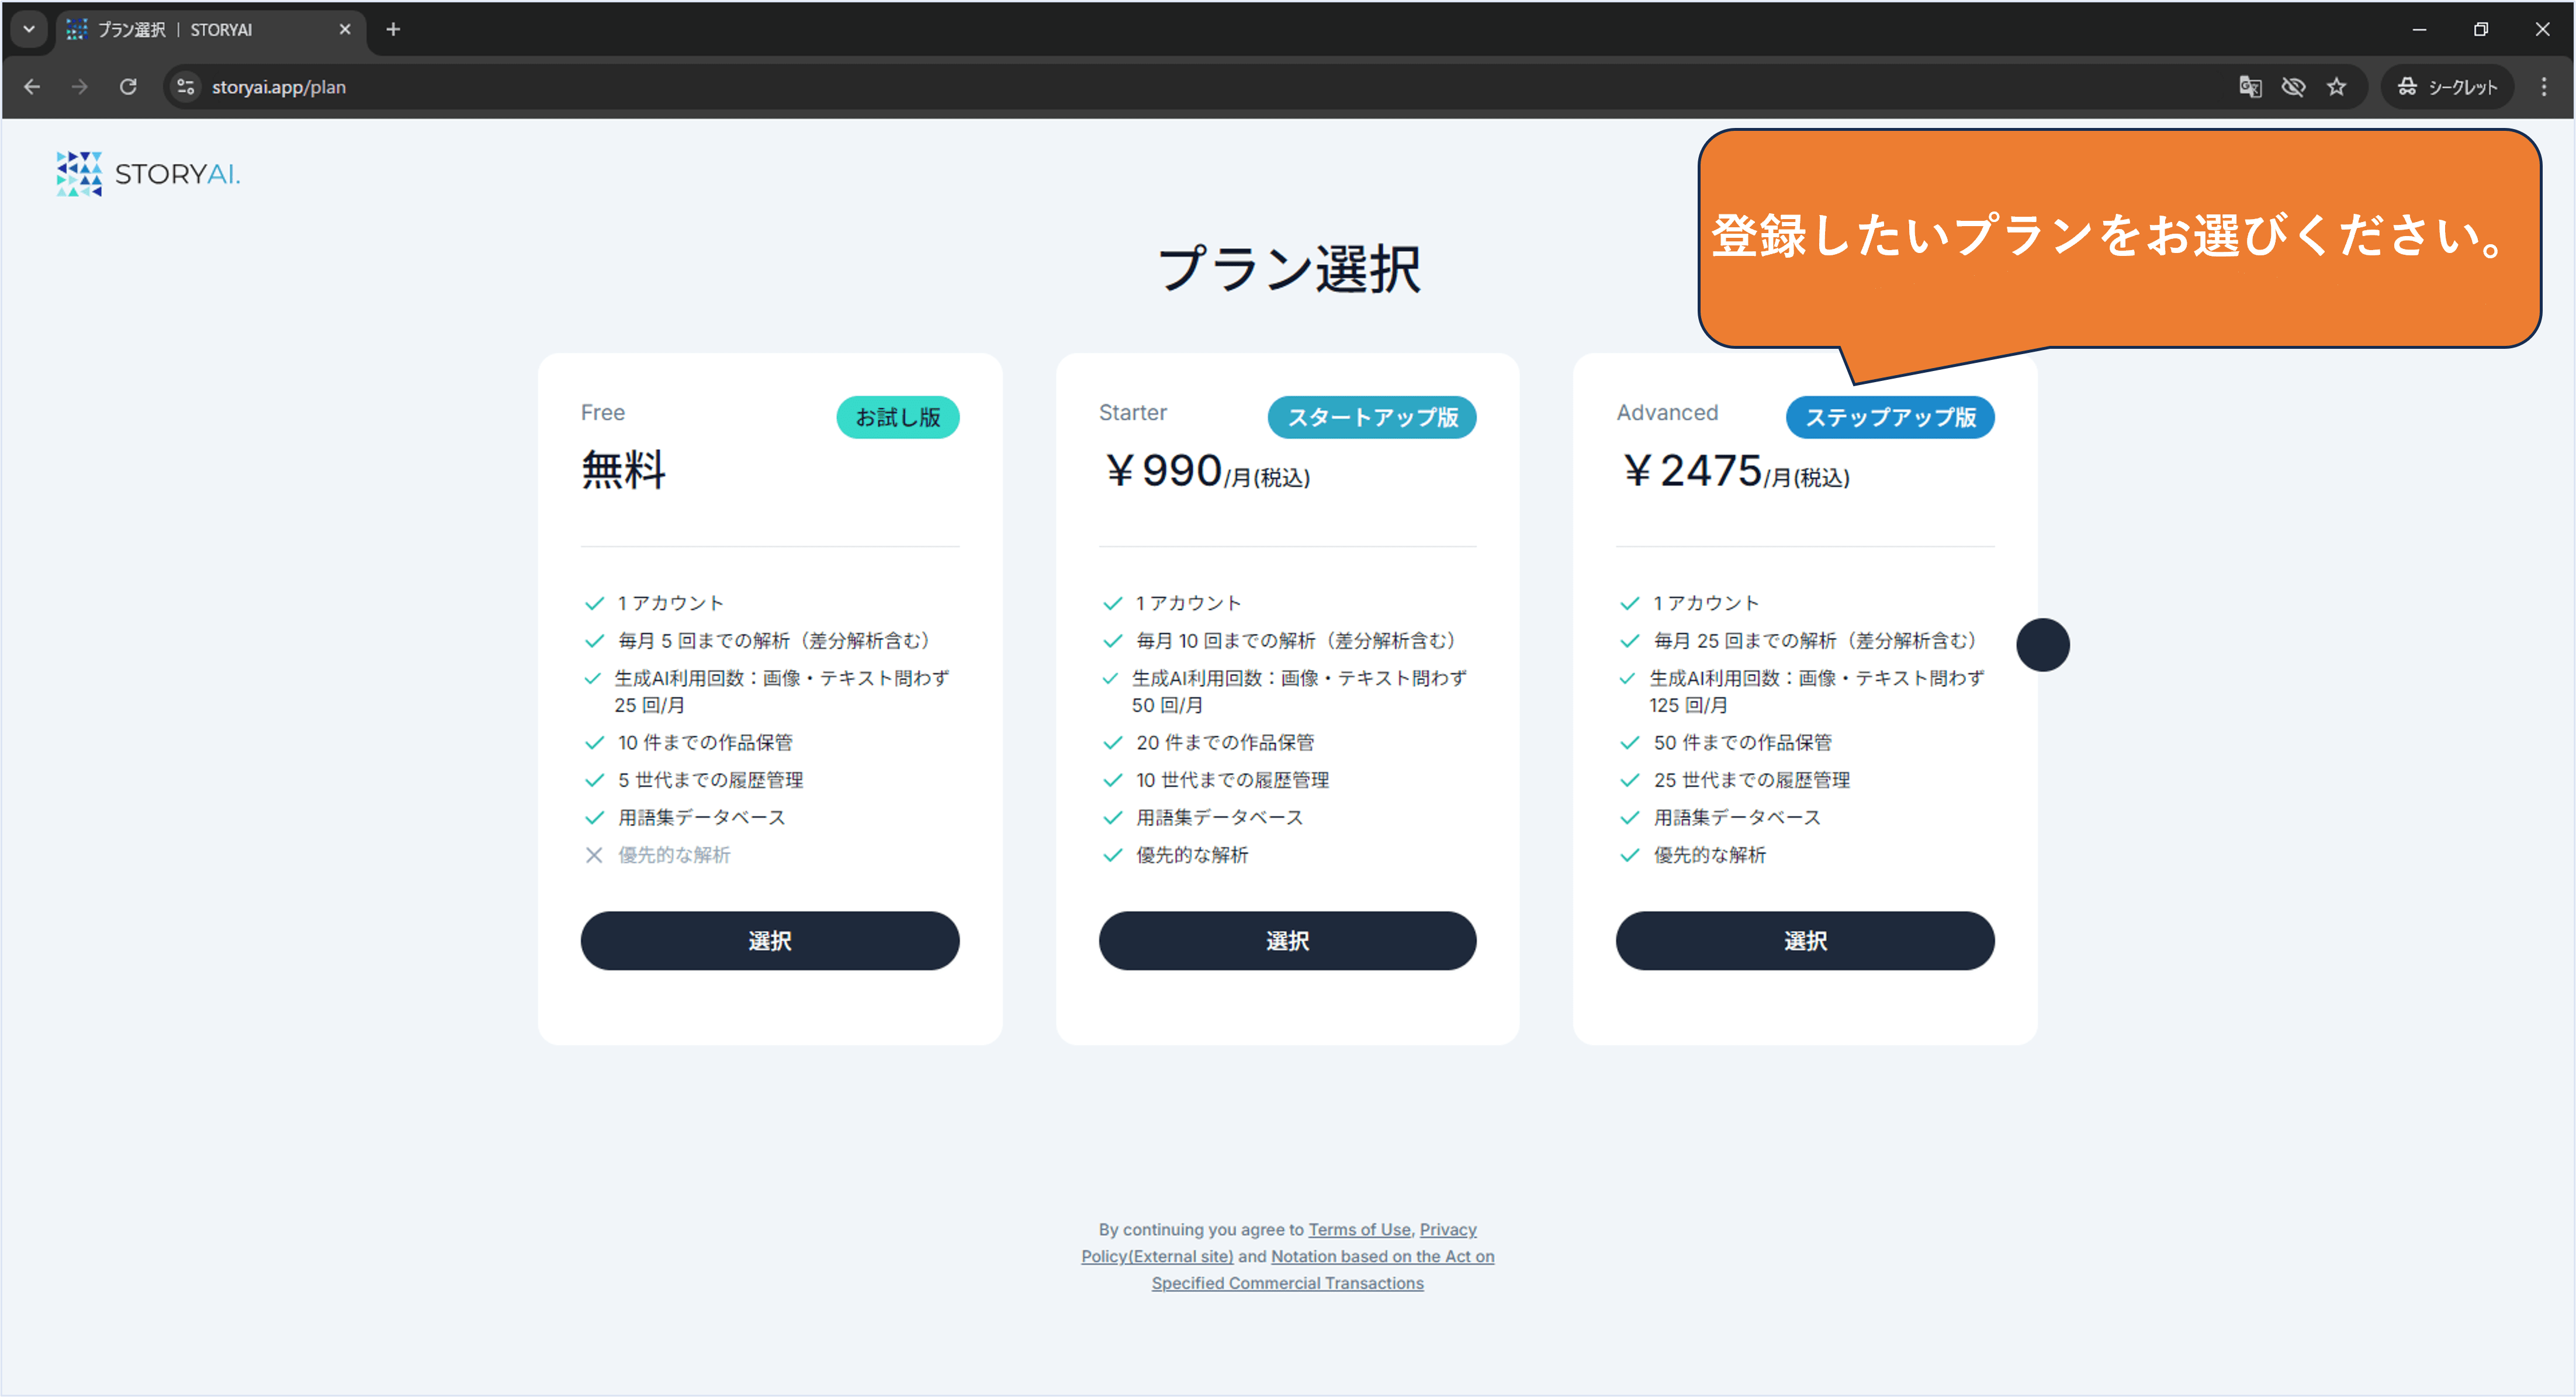Click 毎月 25 回までの解析 feature text
This screenshot has width=2576, height=1397.
[1815, 640]
